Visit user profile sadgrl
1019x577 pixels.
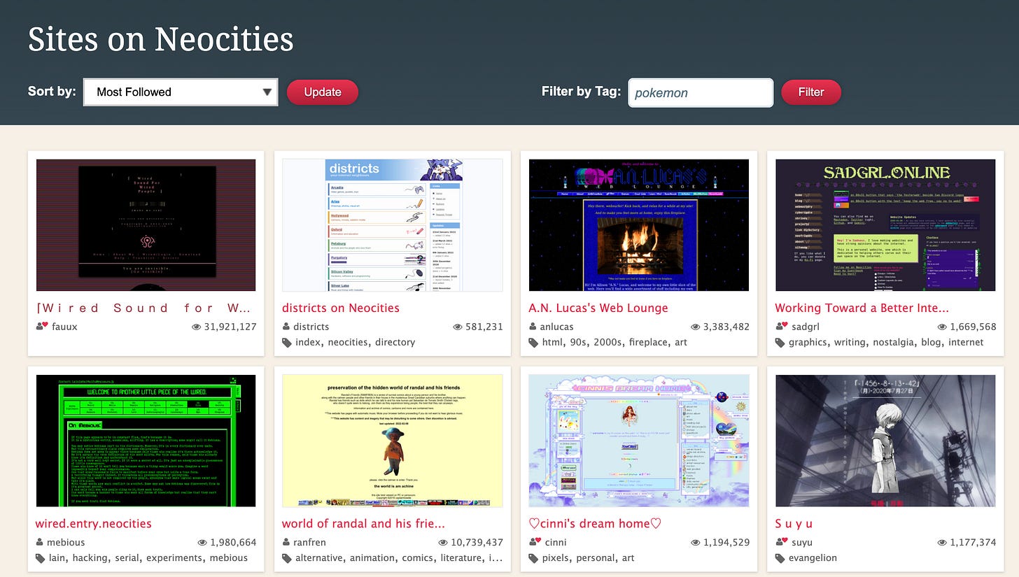(805, 327)
